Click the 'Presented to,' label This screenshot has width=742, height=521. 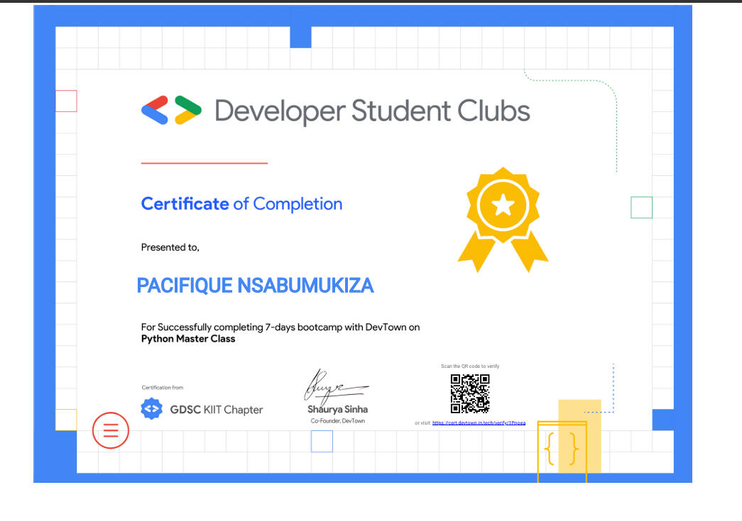[x=170, y=247]
